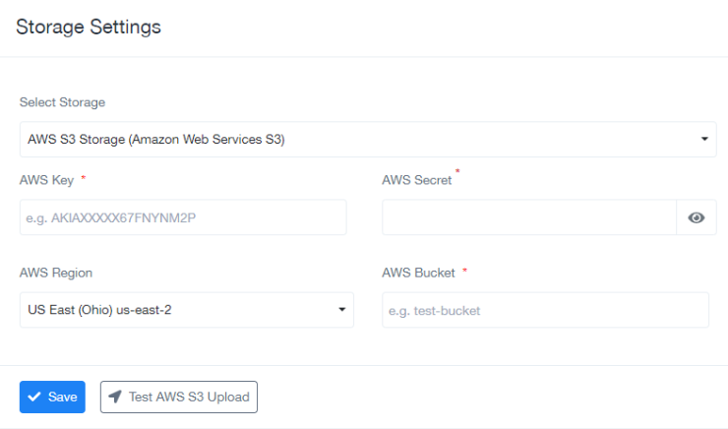
Task: Click the paper plane icon on Test button
Action: point(115,398)
